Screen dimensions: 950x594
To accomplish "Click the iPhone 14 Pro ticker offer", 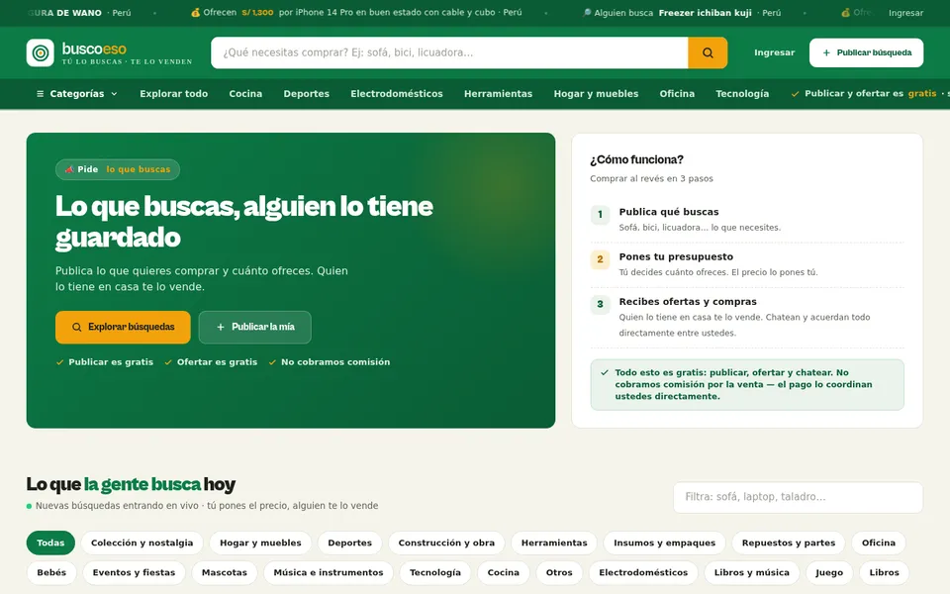I will 356,13.
